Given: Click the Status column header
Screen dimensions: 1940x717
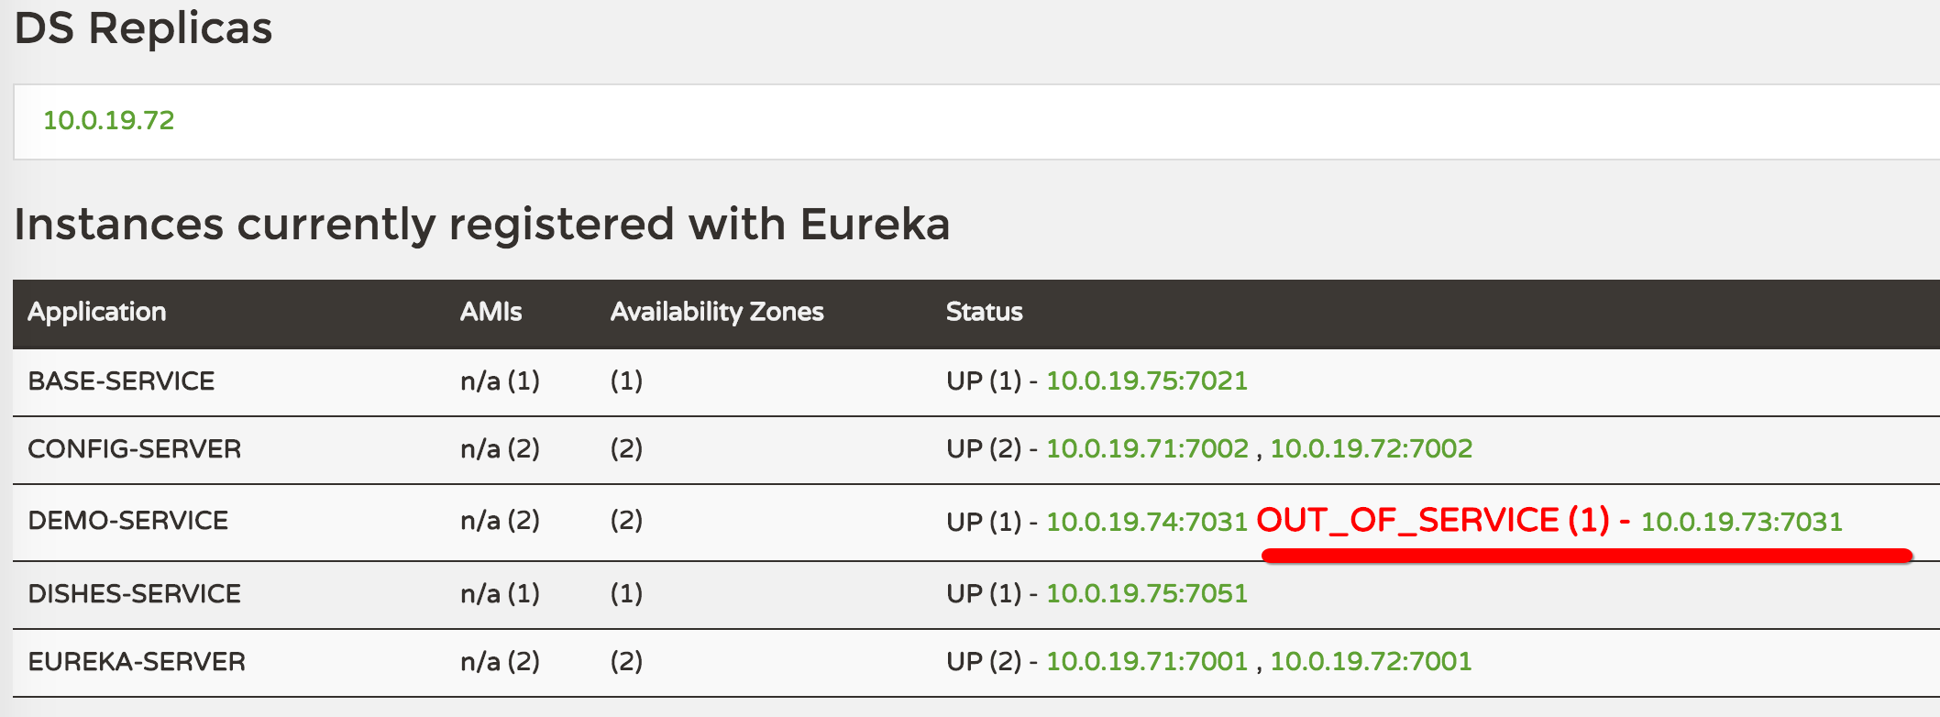Looking at the screenshot, I should coord(984,312).
